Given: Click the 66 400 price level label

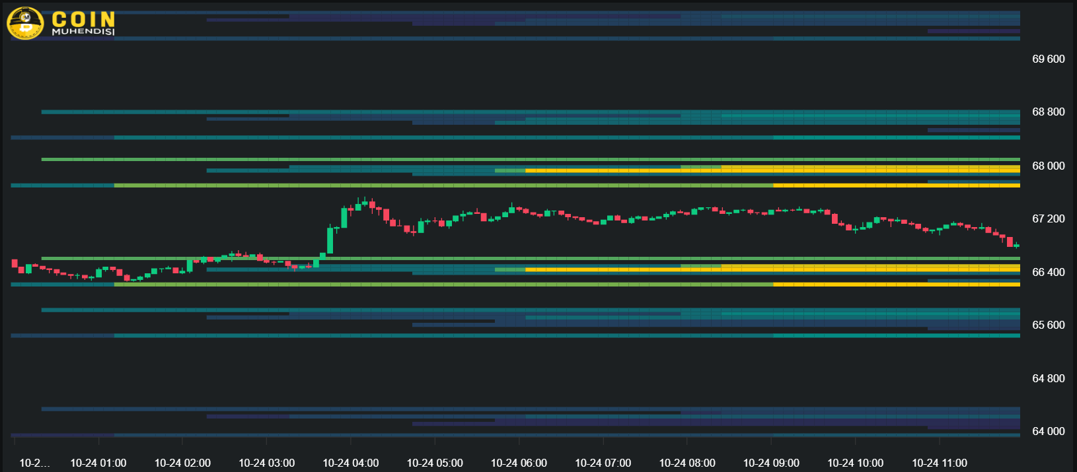Looking at the screenshot, I should [x=1048, y=273].
